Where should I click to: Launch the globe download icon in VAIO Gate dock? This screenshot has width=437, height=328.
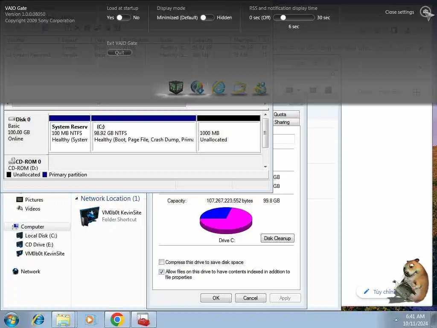point(197,87)
